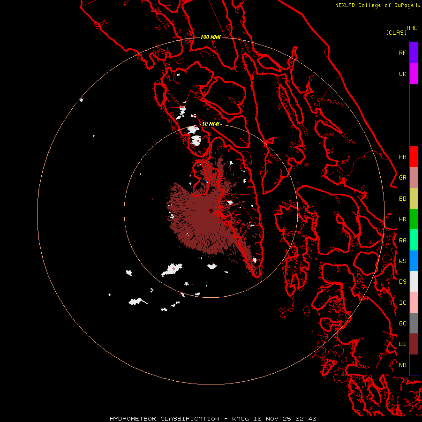Select the WS blue legend swatch
The width and height of the screenshot is (422, 422).
point(414,261)
